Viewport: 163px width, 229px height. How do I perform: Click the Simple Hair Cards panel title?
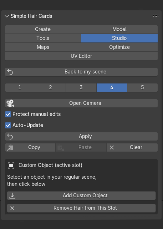click(x=31, y=16)
